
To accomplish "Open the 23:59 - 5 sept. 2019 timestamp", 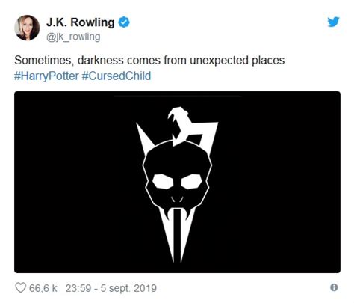I will 111,288.
